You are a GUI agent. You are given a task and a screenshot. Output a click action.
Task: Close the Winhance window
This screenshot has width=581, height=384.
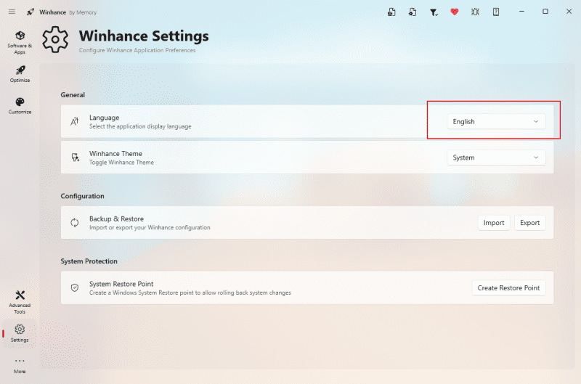tap(569, 12)
